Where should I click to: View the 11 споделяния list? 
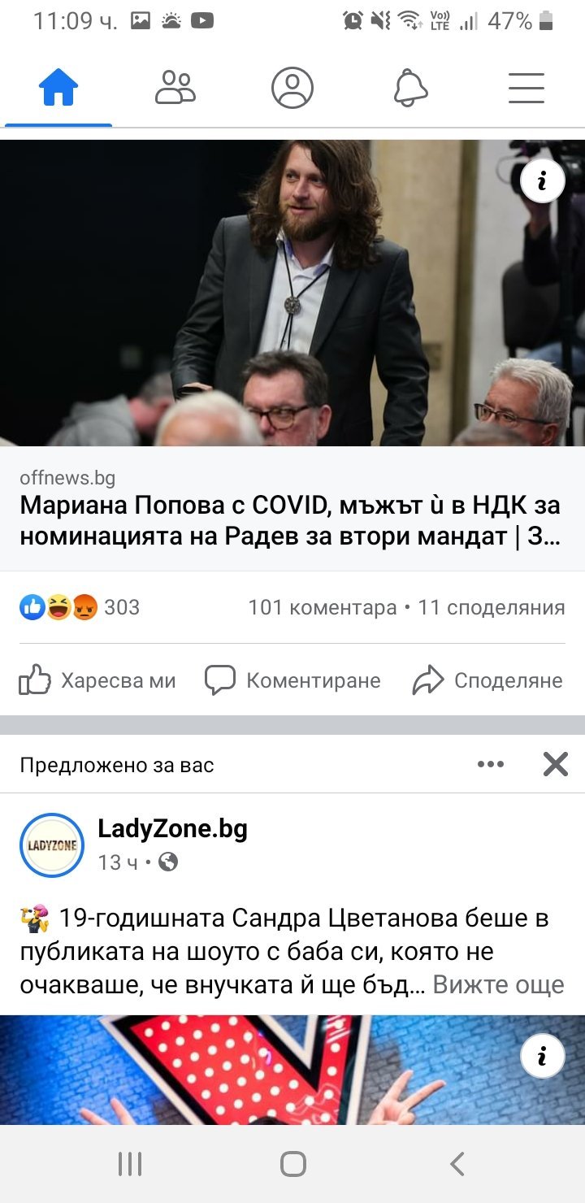491,607
